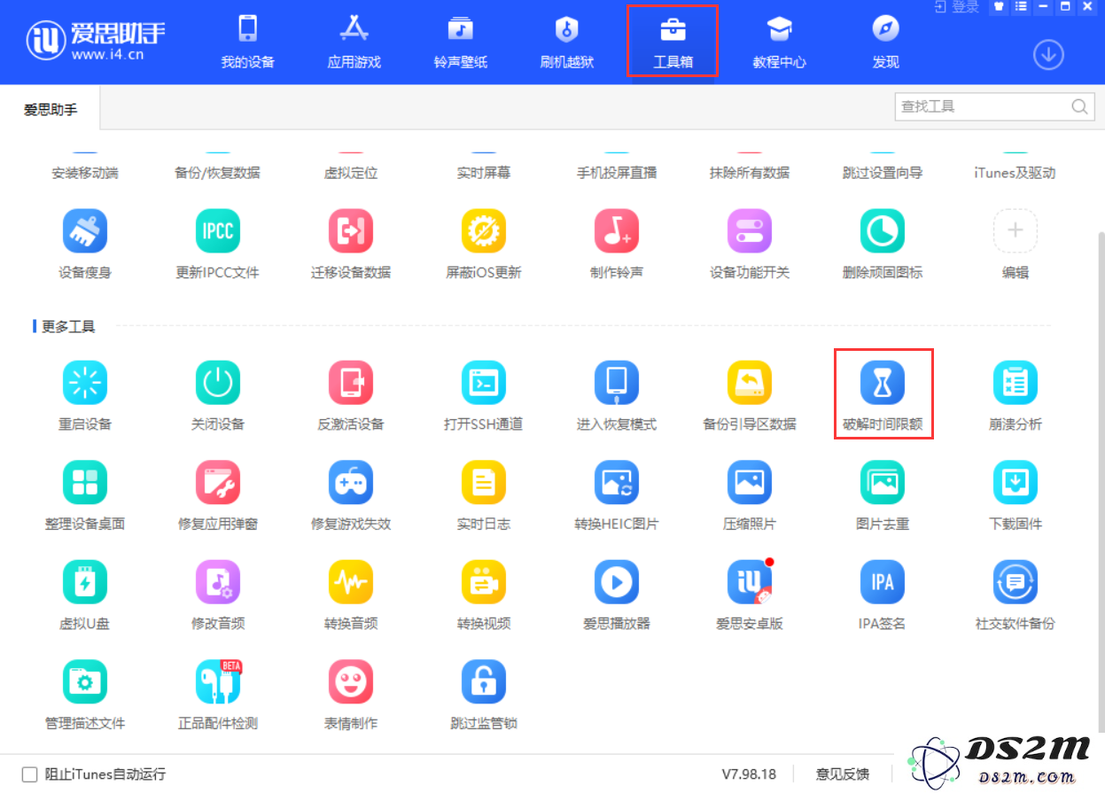Viewport: 1105px width, 793px height.
Task: Open 下载固件 tool
Action: [1016, 482]
